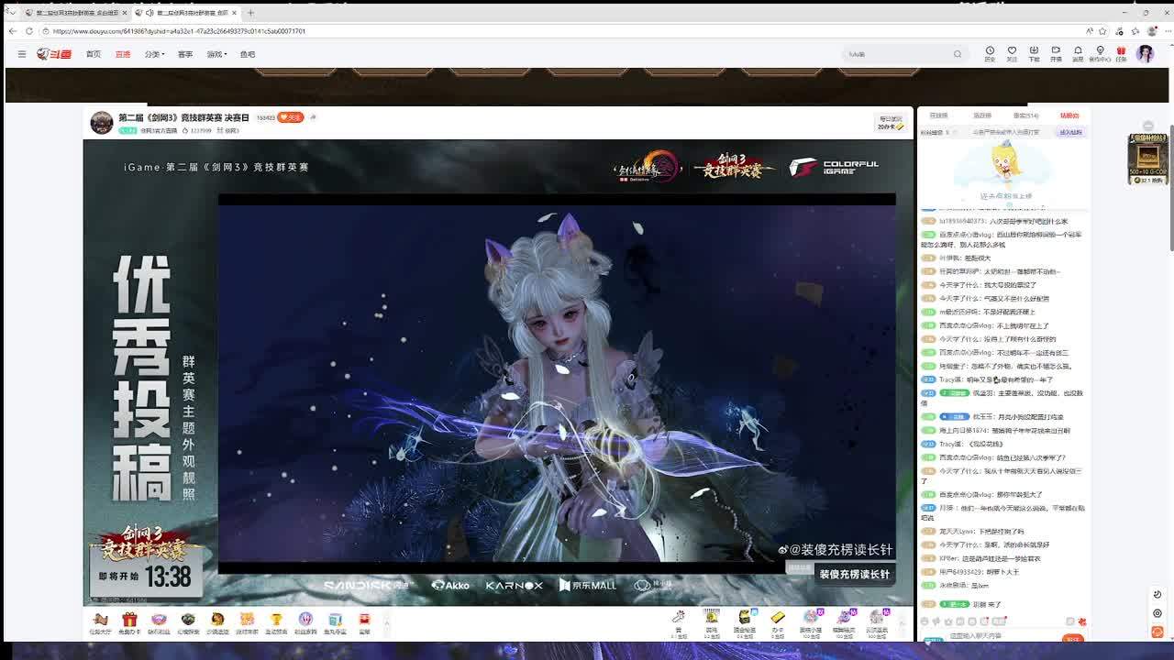
Task: Open the 贵宾(514) tab
Action: tap(1025, 115)
